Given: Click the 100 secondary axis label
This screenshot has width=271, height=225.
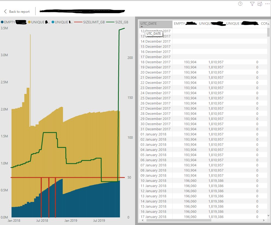Looking at the screenshot, I should tap(130, 138).
